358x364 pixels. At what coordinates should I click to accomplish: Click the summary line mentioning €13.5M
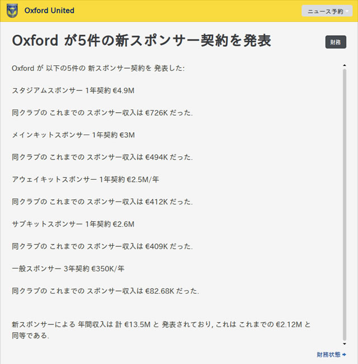coord(161,330)
